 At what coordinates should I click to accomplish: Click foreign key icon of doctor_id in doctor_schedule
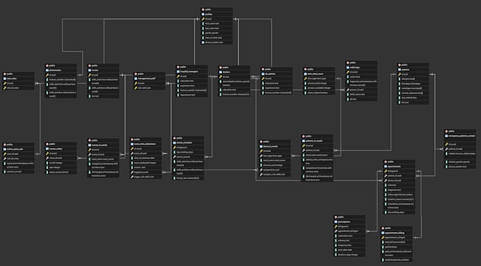[175, 157]
